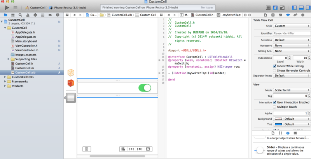Open the Breakpoint navigator
This screenshot has width=311, height=159.
pos(50,15)
